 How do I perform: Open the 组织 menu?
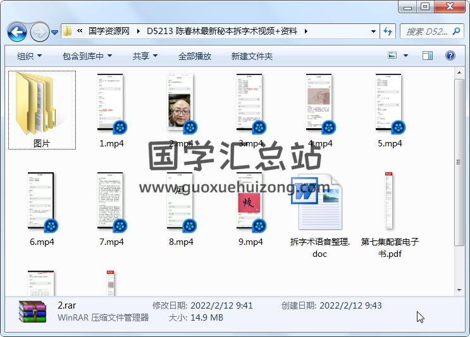coord(29,56)
